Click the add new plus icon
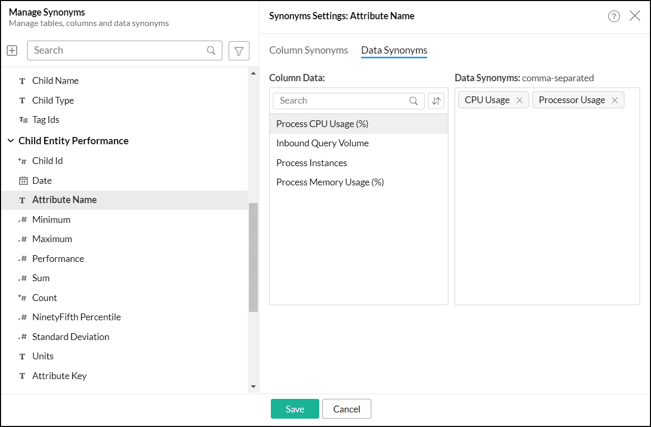This screenshot has width=651, height=427. coord(12,51)
